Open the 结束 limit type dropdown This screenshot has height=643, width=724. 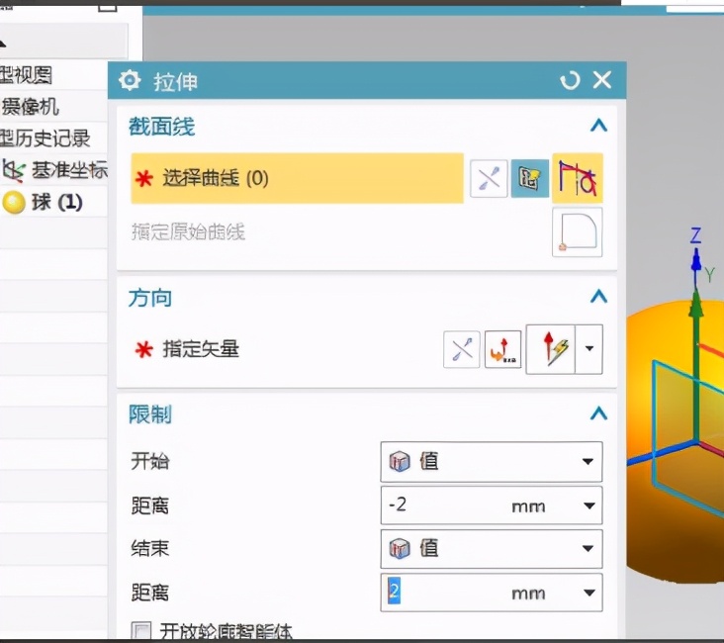click(492, 549)
